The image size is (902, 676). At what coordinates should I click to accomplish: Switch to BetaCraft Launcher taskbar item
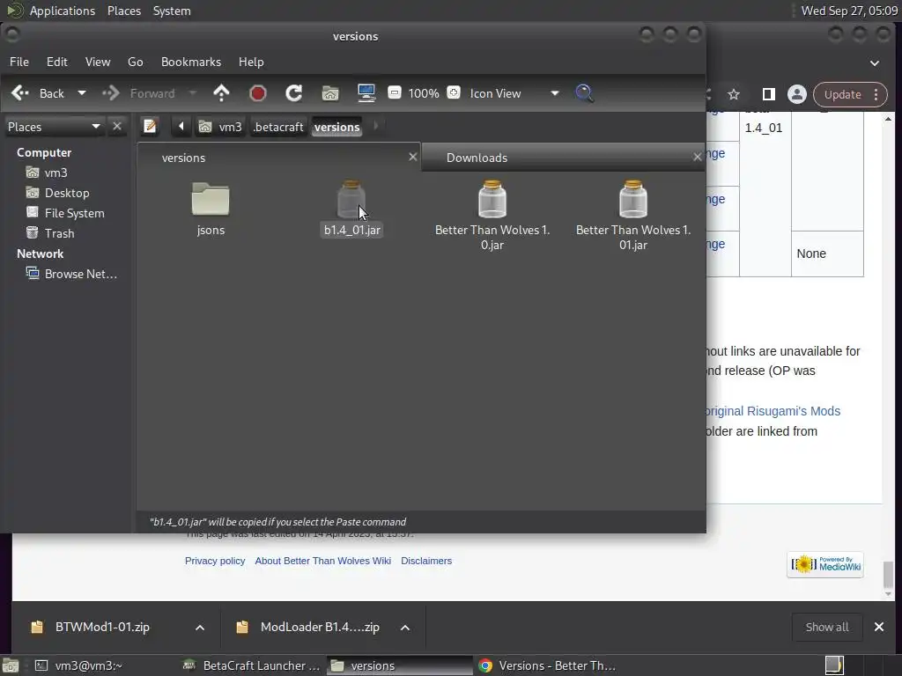(x=252, y=665)
